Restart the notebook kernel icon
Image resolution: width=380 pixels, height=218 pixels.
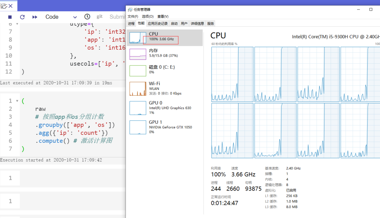(22, 17)
